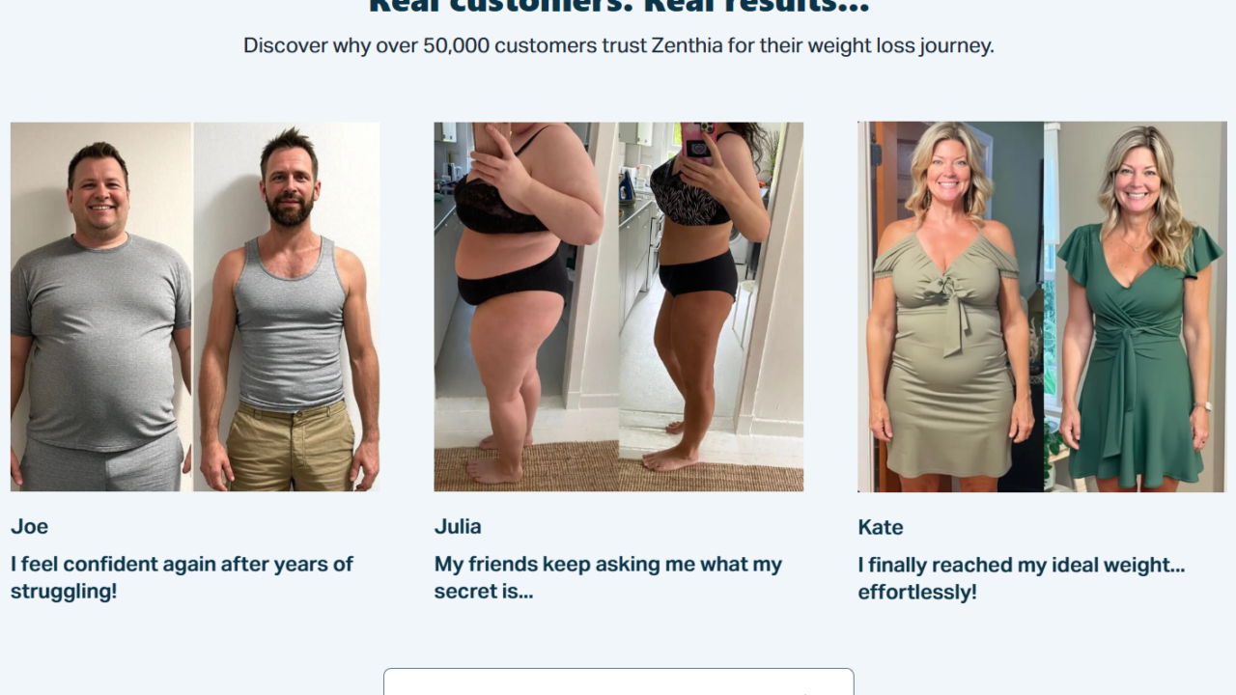This screenshot has width=1236, height=695.
Task: Click the words 'Discover why' in subtitle
Action: [286, 45]
